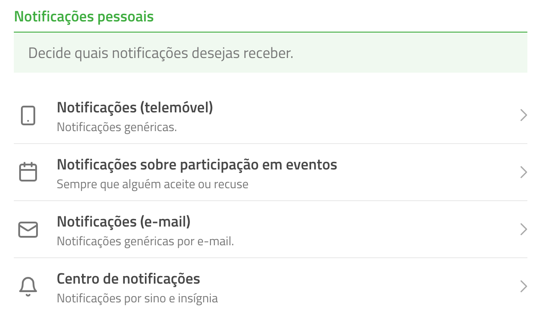Click the bell notification center icon

click(x=28, y=286)
